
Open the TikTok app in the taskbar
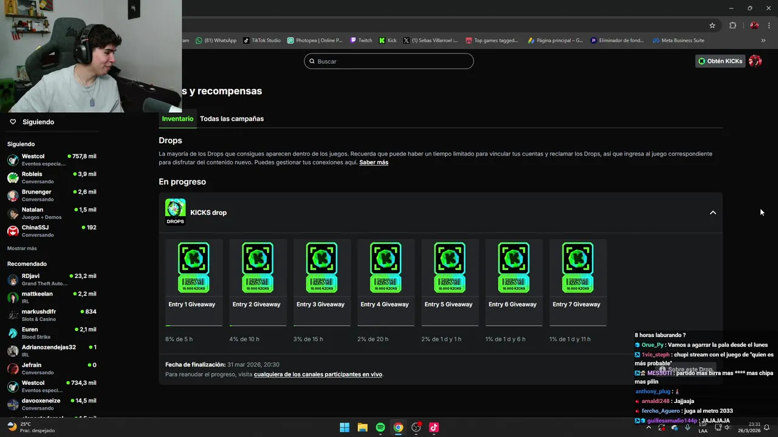pos(433,427)
